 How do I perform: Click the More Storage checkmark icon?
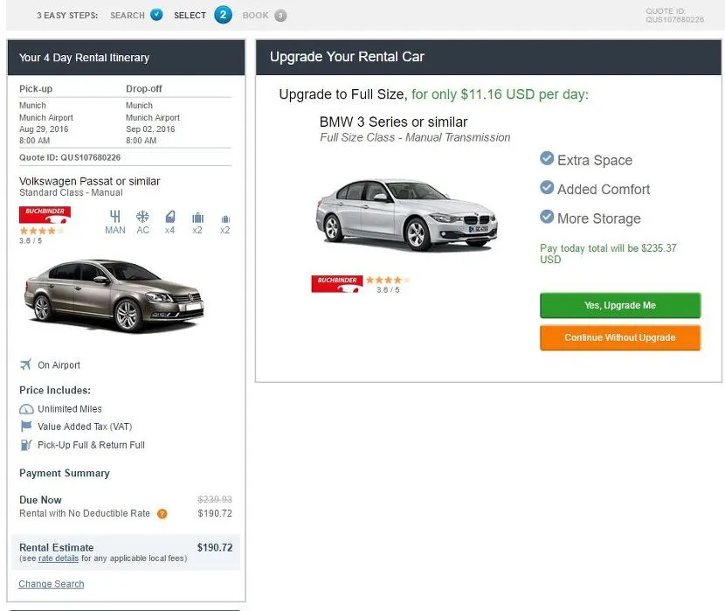pos(547,217)
